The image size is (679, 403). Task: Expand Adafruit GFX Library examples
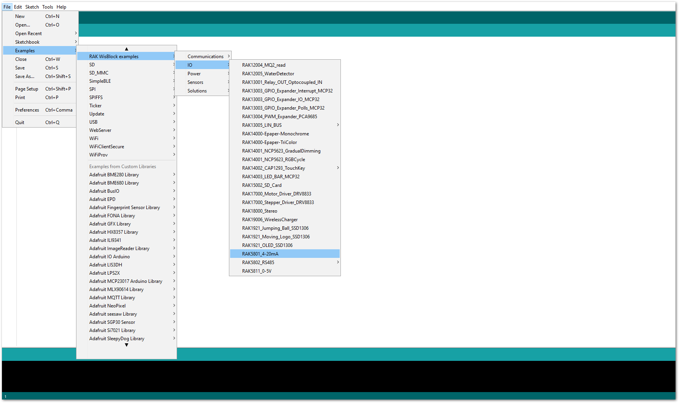click(126, 224)
